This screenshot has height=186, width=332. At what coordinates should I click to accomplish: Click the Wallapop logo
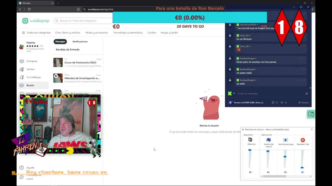(36, 21)
